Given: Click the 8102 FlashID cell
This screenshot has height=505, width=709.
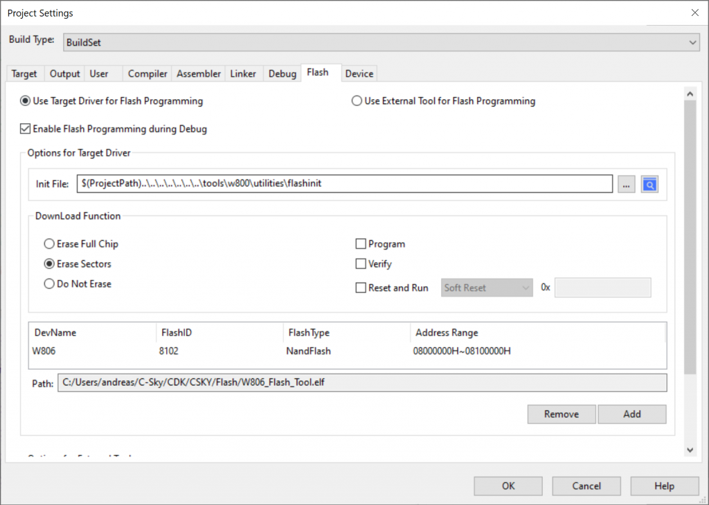Looking at the screenshot, I should [169, 351].
